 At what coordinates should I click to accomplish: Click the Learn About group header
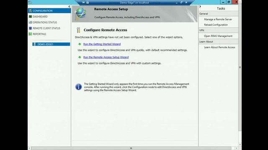(218, 42)
